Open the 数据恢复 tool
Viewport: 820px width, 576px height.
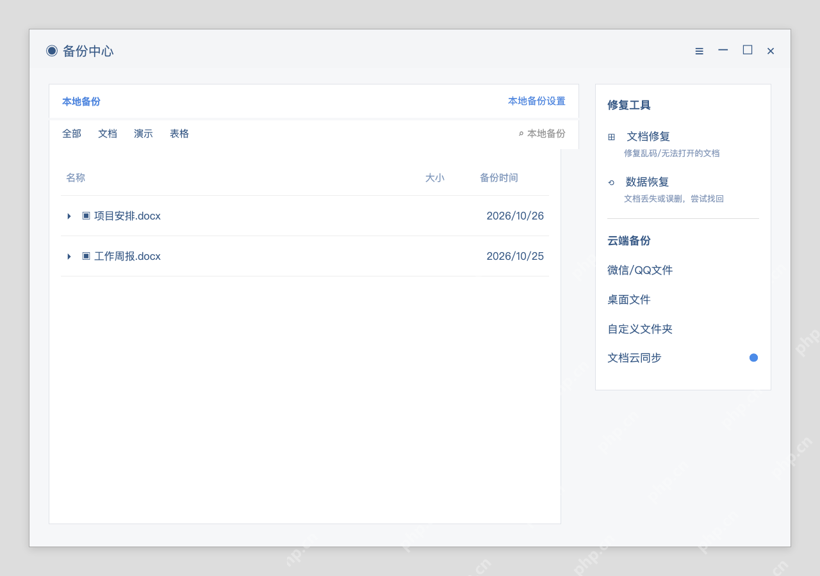tap(647, 182)
